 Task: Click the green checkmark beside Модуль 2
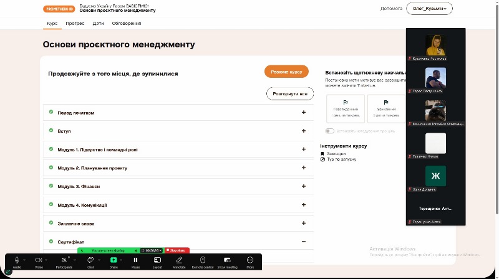(51, 168)
